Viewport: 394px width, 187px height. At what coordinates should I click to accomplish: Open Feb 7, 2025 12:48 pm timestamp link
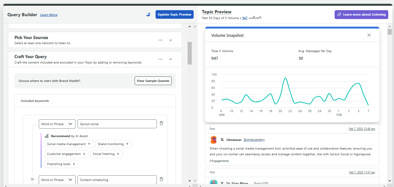(362, 129)
